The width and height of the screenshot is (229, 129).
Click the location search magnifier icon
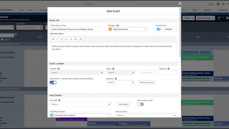pyautogui.click(x=41, y=28)
